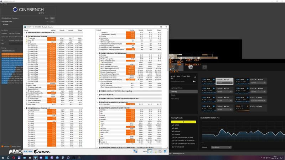Screen dimensions: 285x160
Task: Click the blue X close-sensors icon in HWiNFO
Action: (x=165, y=151)
